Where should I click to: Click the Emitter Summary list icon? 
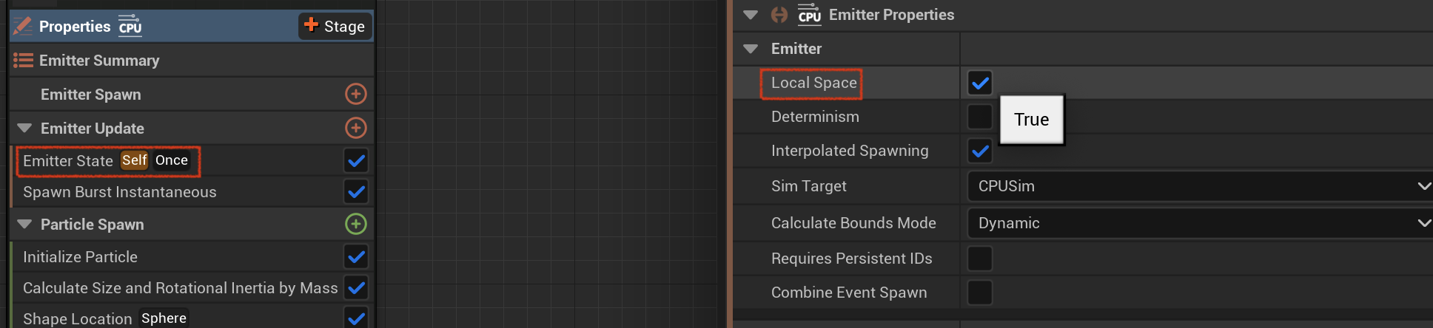pyautogui.click(x=24, y=61)
